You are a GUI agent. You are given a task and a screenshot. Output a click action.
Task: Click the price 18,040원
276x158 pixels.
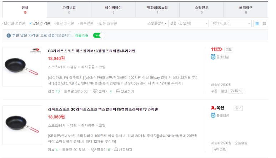click(x=56, y=58)
